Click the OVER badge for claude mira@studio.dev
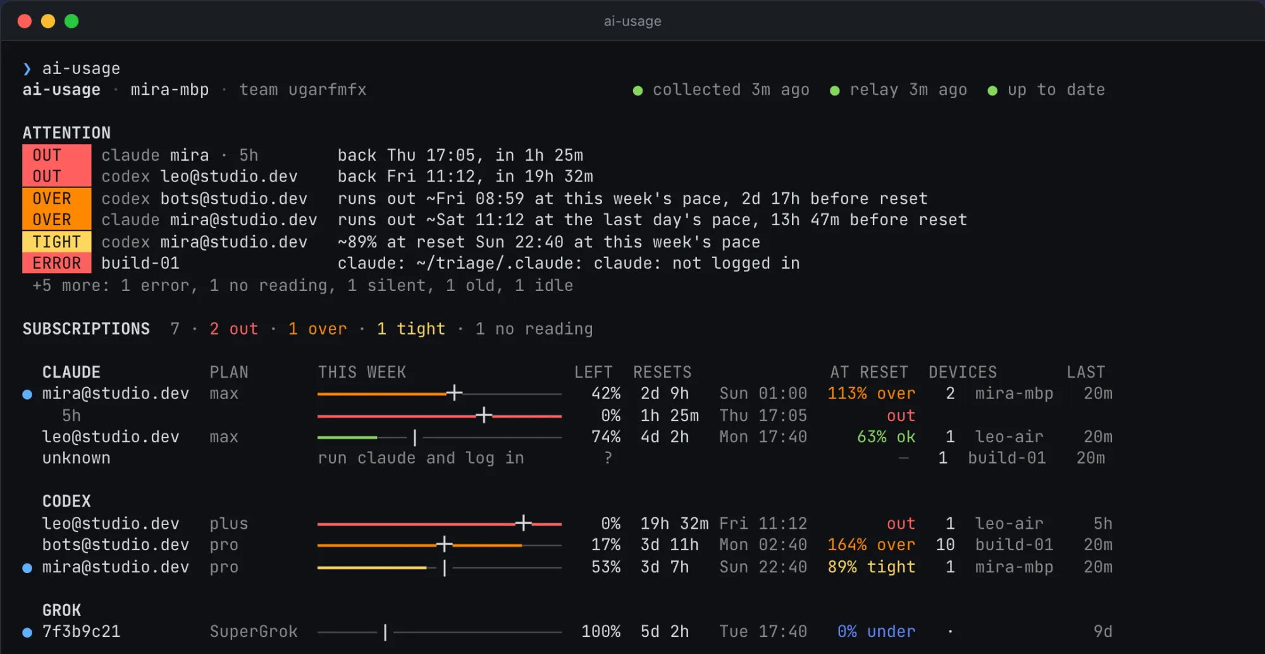The height and width of the screenshot is (654, 1265). (57, 220)
